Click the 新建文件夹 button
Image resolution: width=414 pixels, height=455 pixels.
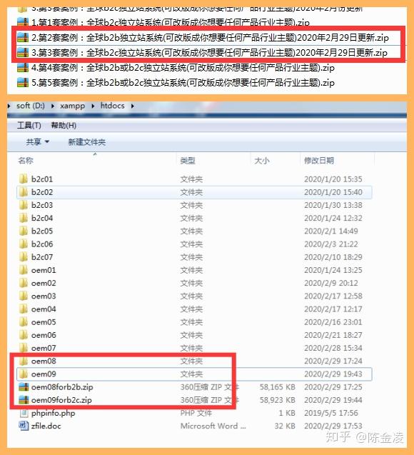(x=86, y=142)
